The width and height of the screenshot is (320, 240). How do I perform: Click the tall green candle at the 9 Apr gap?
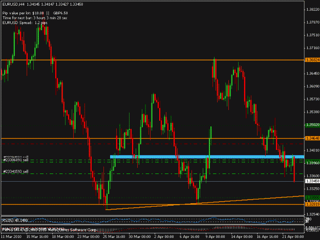pos(210,150)
